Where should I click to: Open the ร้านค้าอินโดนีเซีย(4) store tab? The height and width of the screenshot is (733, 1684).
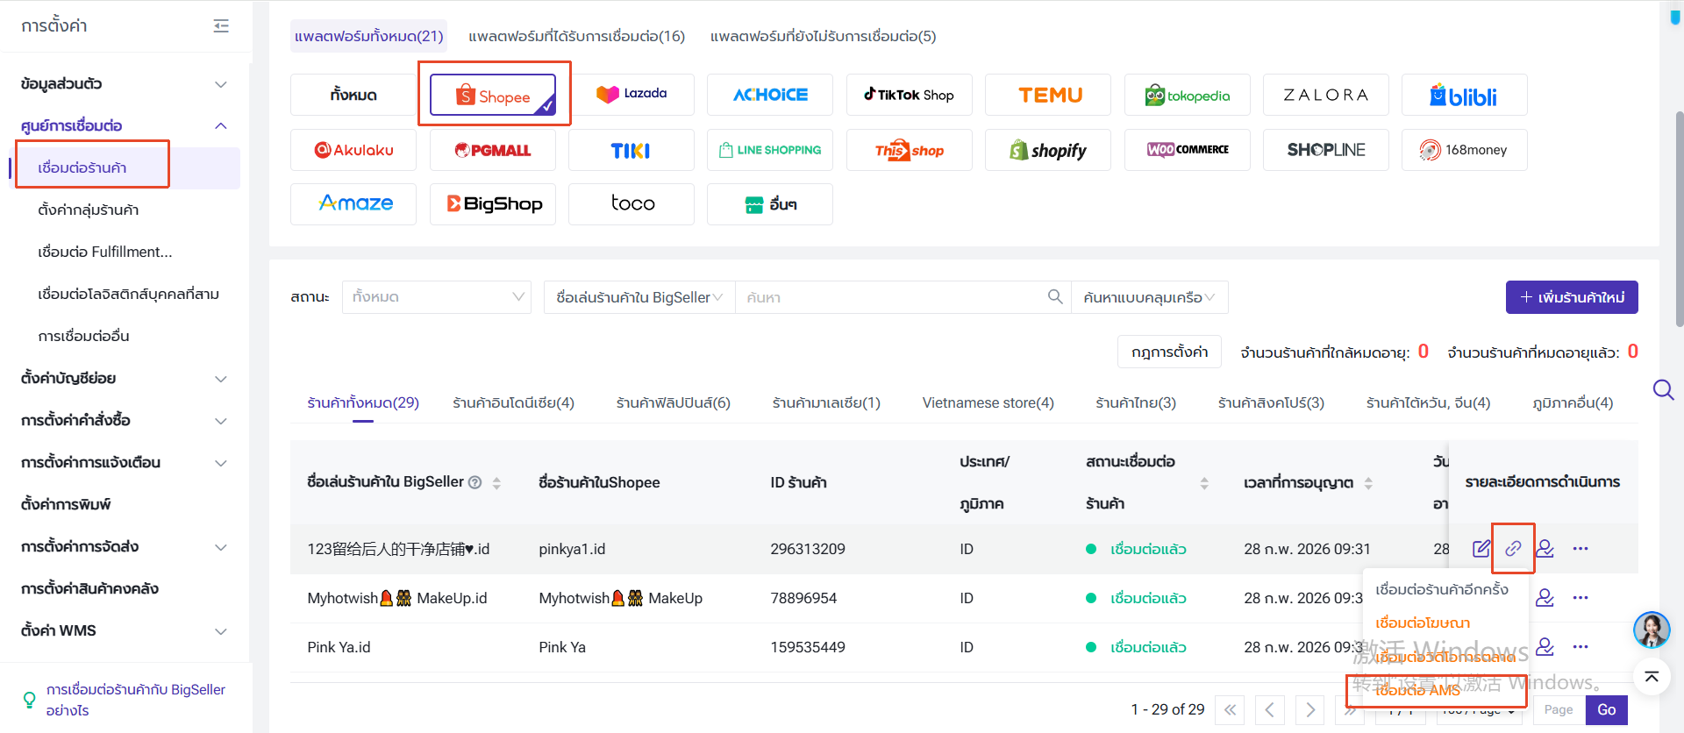tap(513, 402)
